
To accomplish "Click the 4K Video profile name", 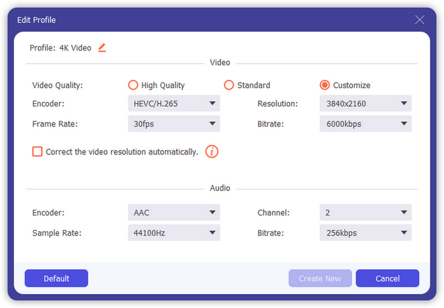I will click(75, 48).
